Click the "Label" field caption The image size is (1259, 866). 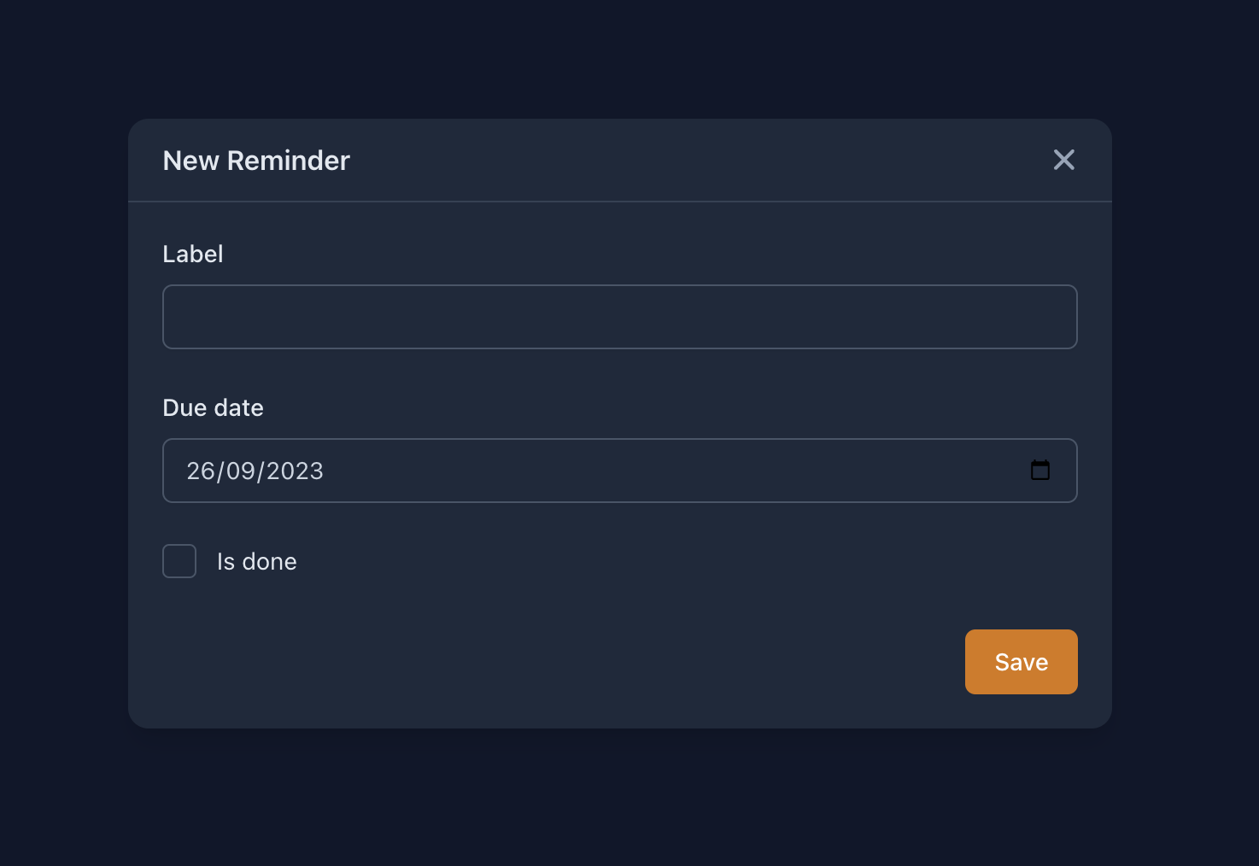[x=193, y=255]
